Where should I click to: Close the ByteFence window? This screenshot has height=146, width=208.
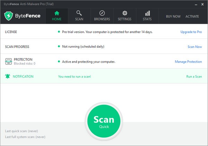(202, 4)
